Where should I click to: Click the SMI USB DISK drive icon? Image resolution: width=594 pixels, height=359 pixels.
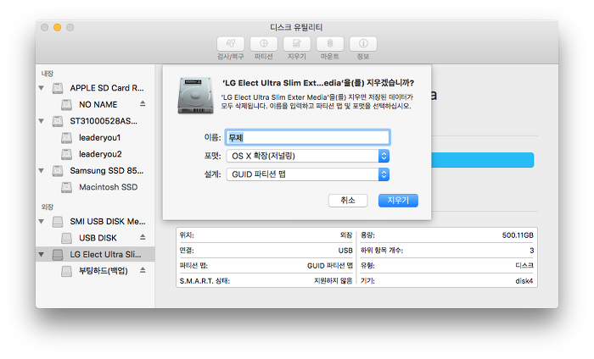[58, 222]
